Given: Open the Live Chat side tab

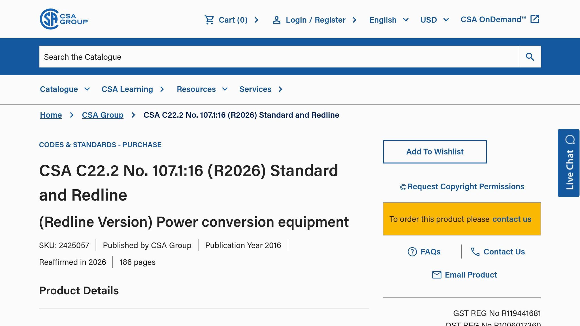Looking at the screenshot, I should pos(569,163).
